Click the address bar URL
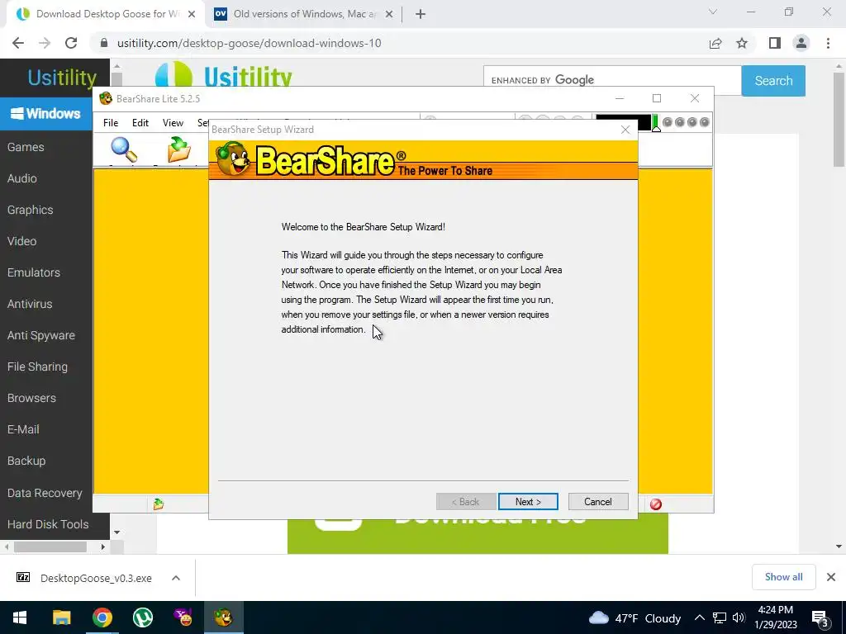Viewport: 846px width, 634px height. pyautogui.click(x=249, y=43)
